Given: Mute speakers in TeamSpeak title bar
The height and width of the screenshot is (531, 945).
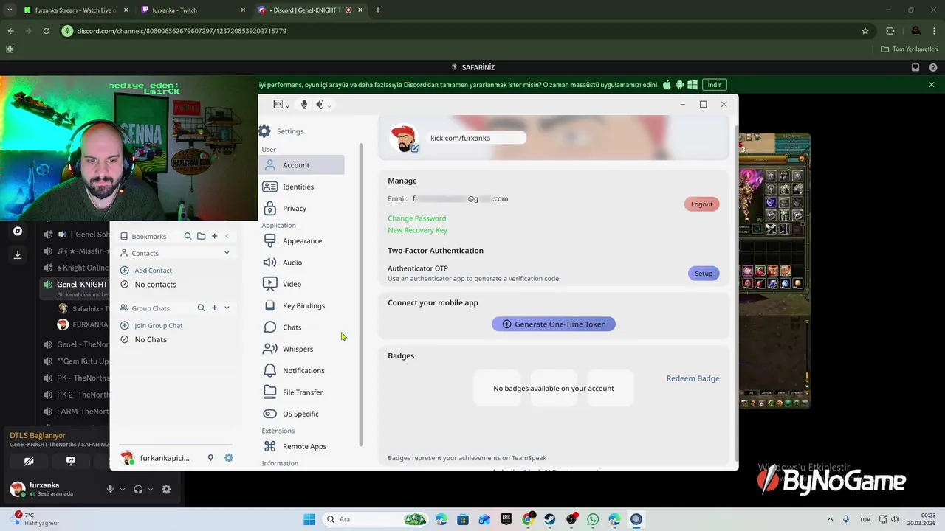Looking at the screenshot, I should point(320,105).
